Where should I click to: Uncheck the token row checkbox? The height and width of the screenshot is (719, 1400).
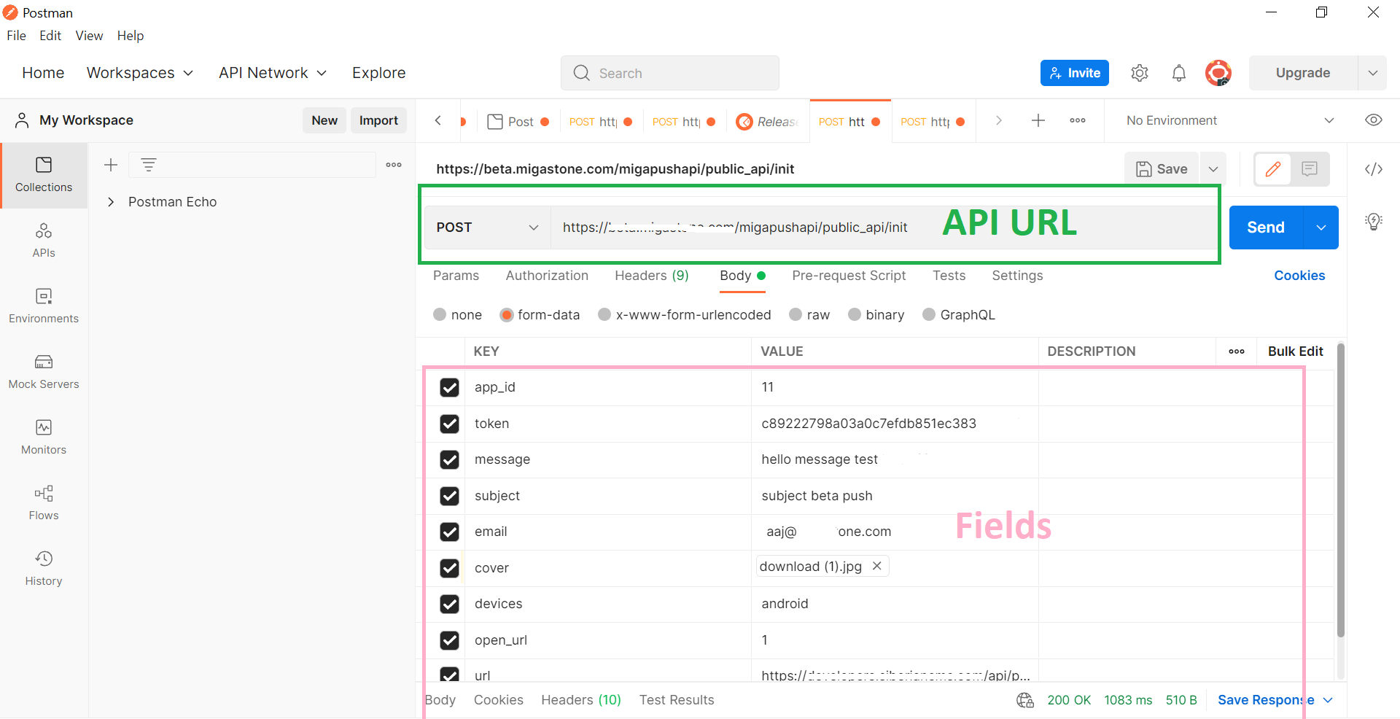pos(450,424)
